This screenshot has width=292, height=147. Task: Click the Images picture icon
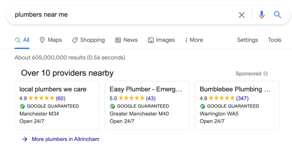[151, 40]
